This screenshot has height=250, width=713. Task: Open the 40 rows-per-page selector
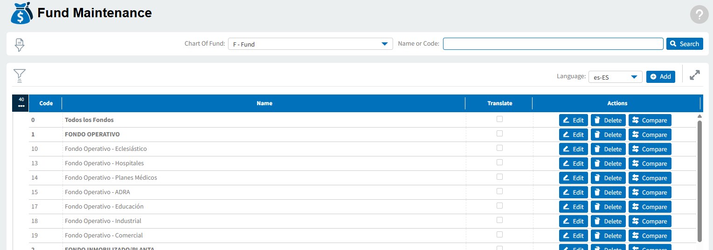(x=21, y=102)
